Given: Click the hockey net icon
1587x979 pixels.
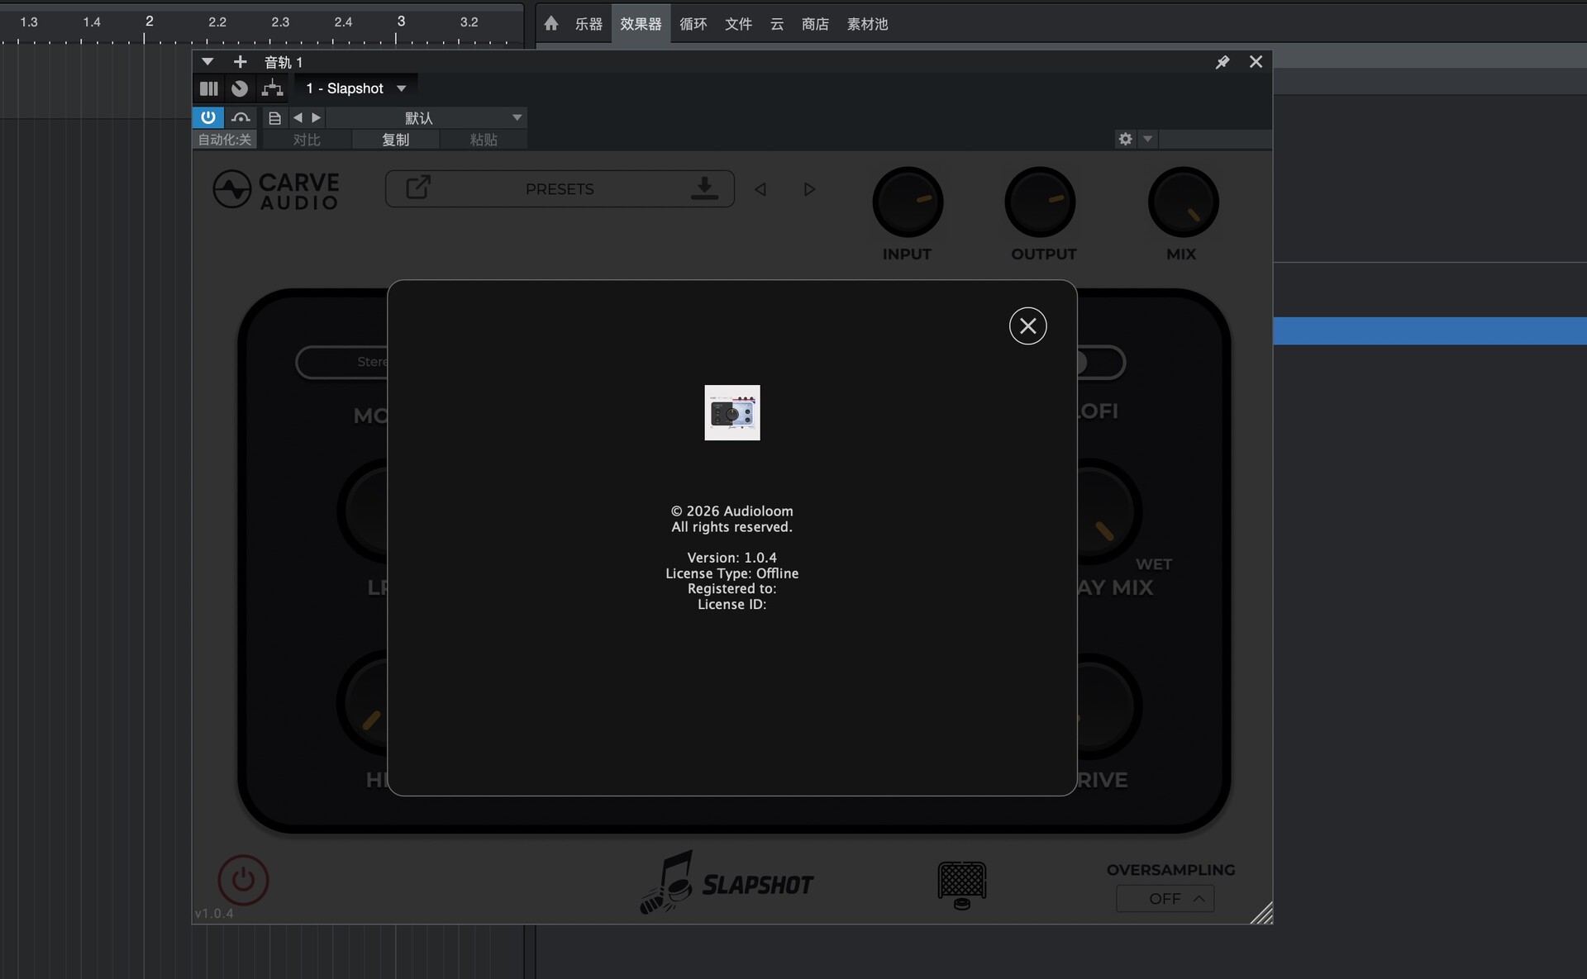Looking at the screenshot, I should (961, 884).
